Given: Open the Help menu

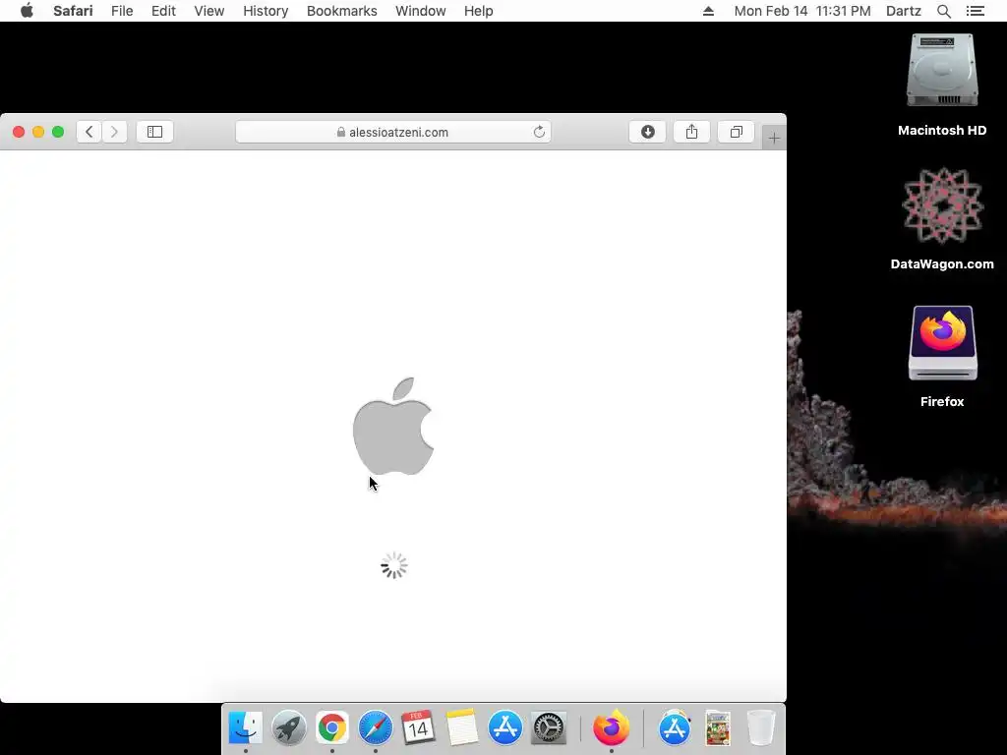Looking at the screenshot, I should pyautogui.click(x=479, y=11).
